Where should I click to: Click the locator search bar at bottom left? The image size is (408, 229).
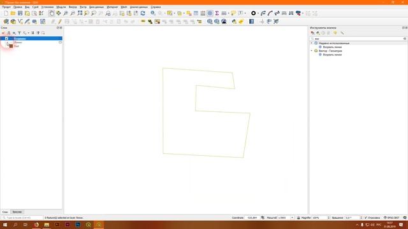click(x=22, y=218)
